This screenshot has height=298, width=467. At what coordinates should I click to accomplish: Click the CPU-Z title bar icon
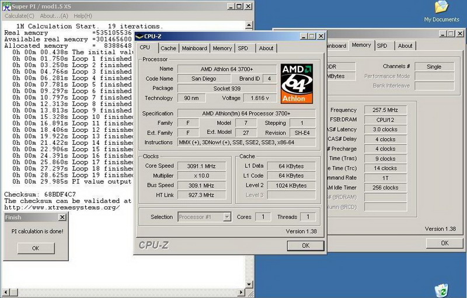[x=140, y=36]
